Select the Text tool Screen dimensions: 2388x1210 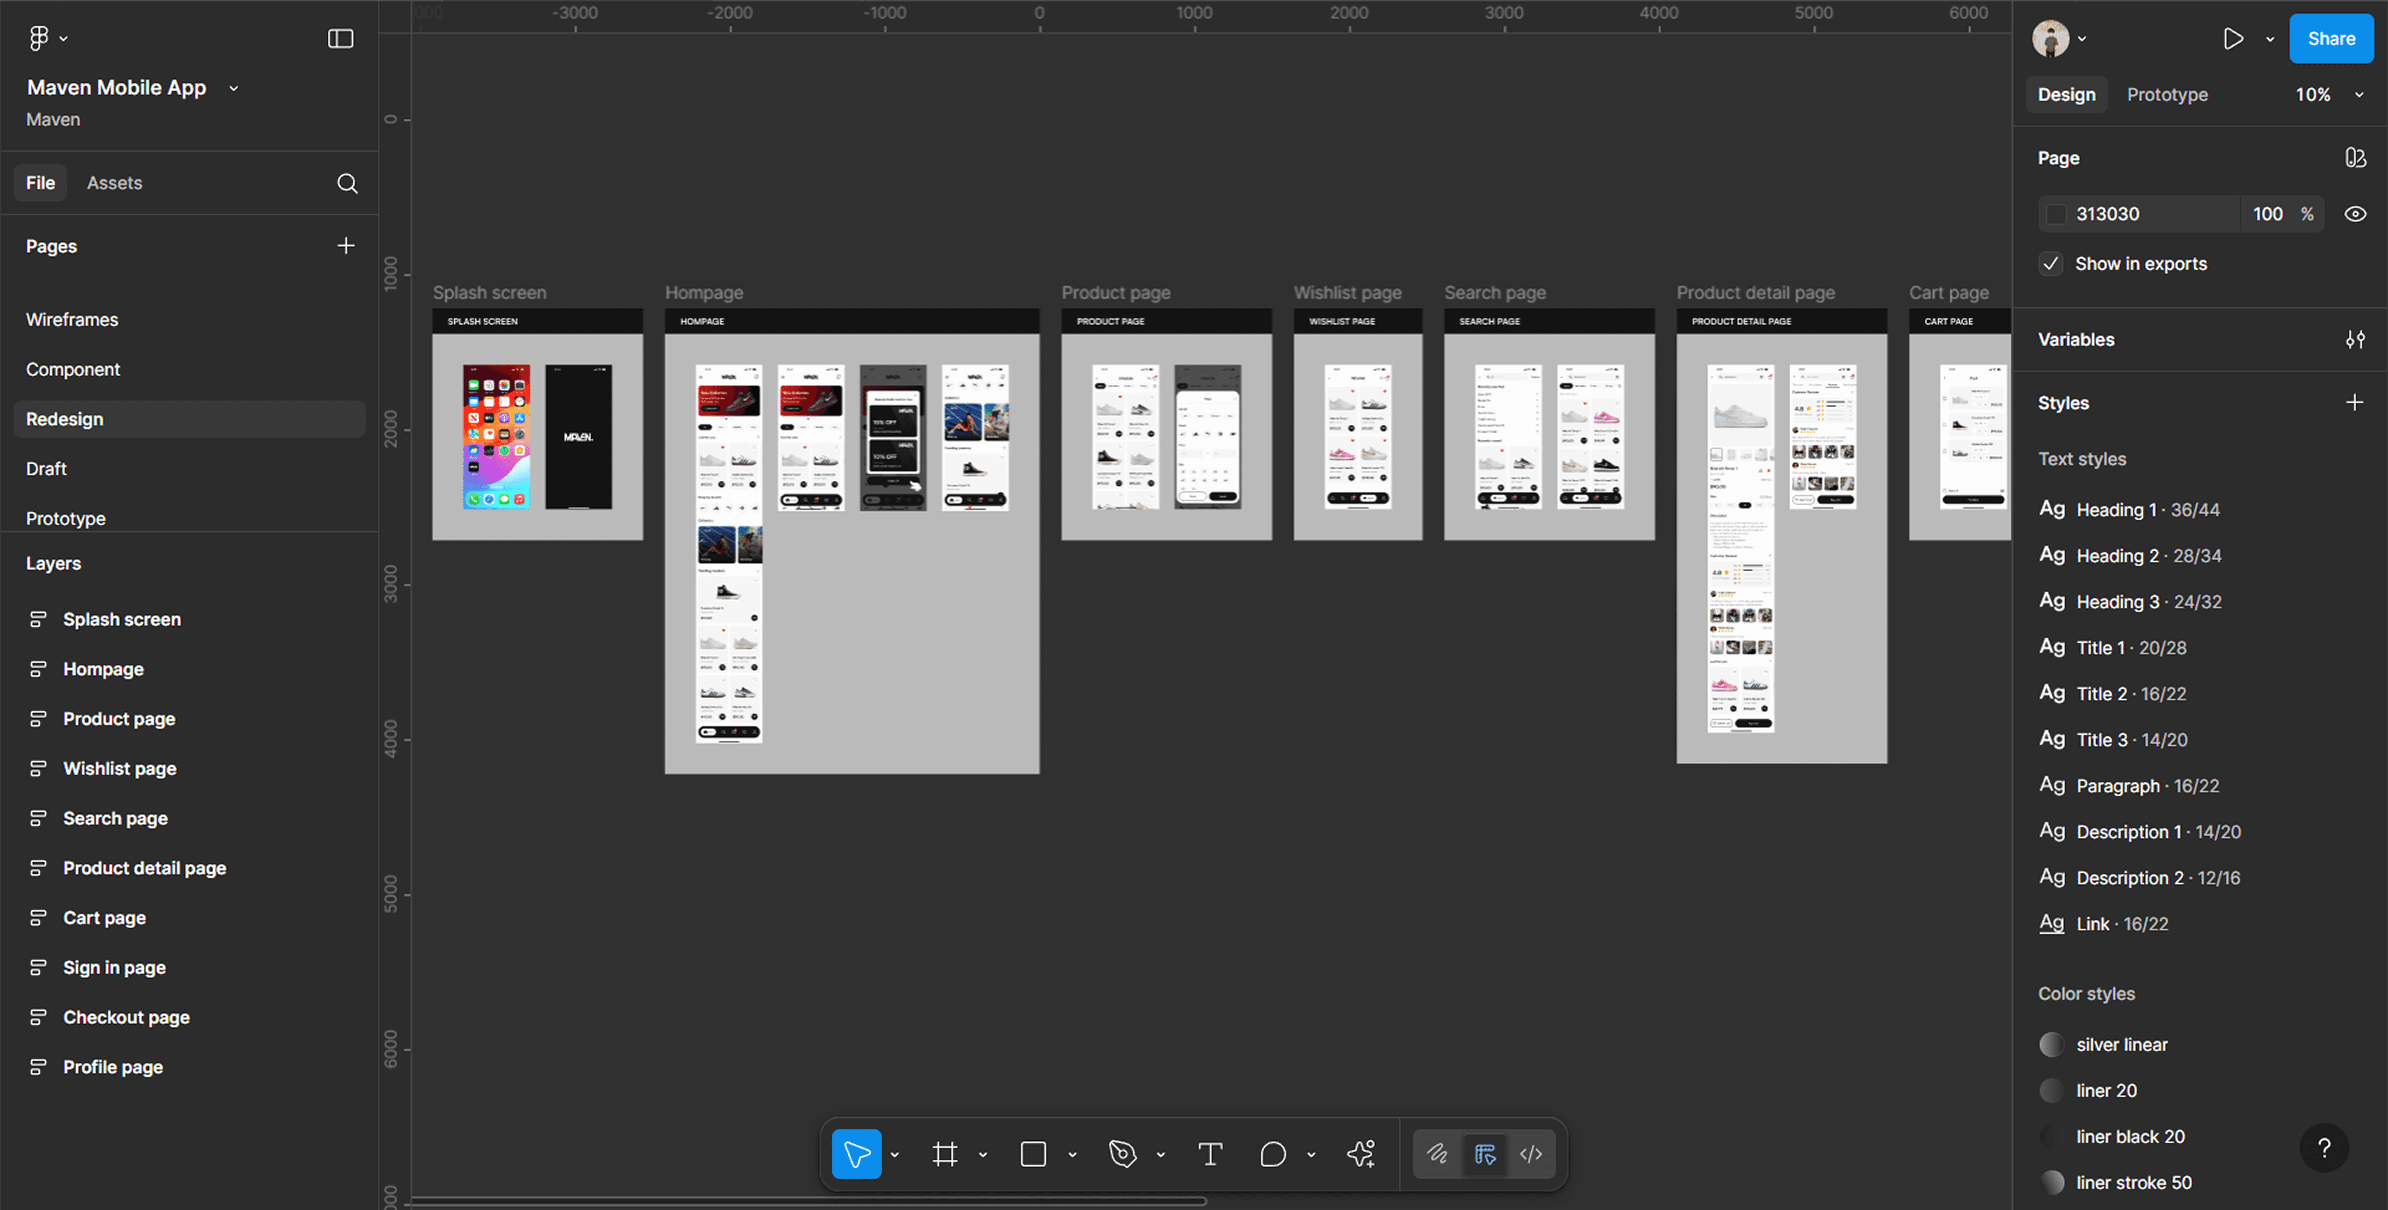tap(1210, 1154)
